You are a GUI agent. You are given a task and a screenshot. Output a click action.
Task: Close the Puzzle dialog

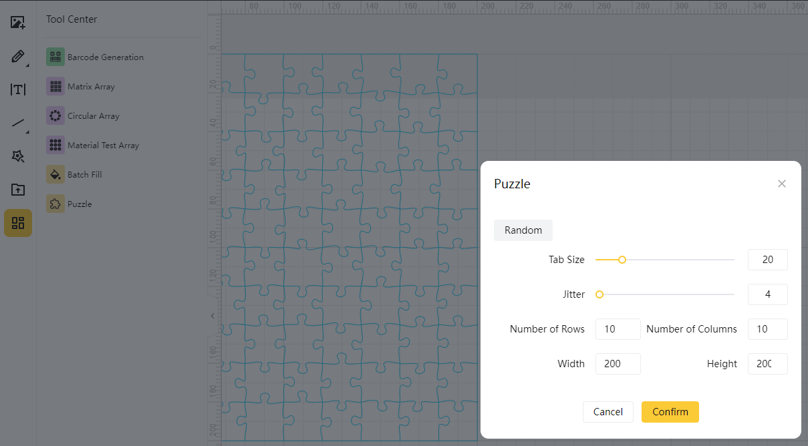click(782, 184)
